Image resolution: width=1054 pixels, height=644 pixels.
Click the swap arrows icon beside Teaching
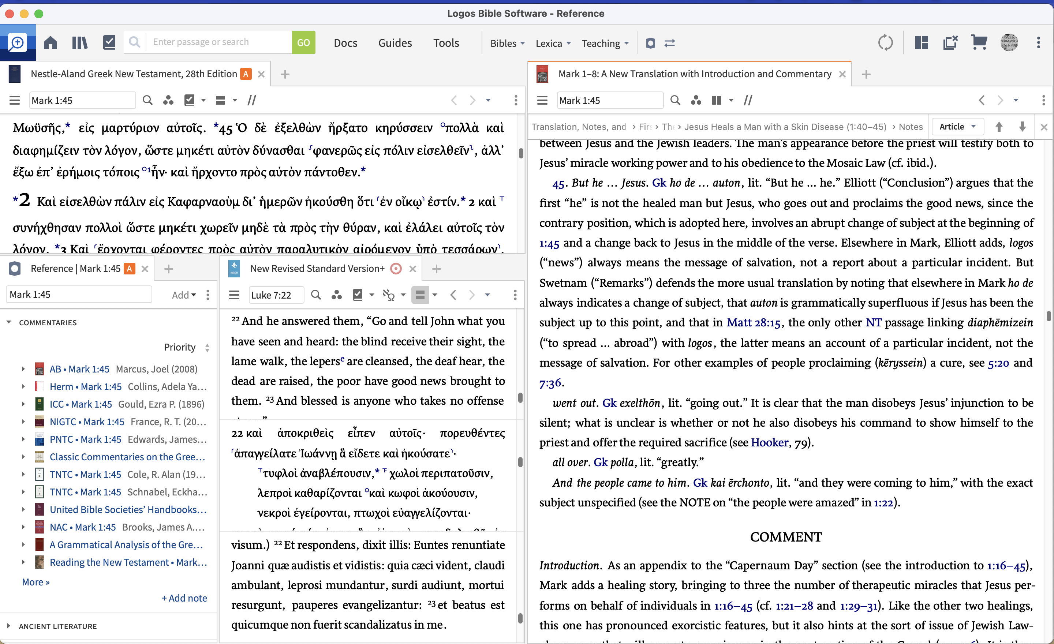point(669,43)
